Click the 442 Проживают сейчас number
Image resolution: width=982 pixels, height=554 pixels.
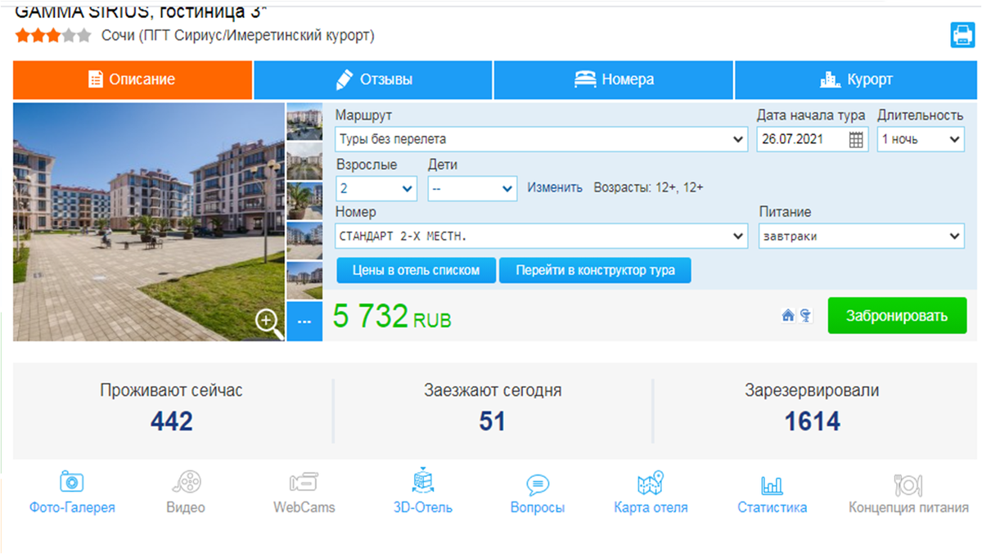[x=172, y=421]
